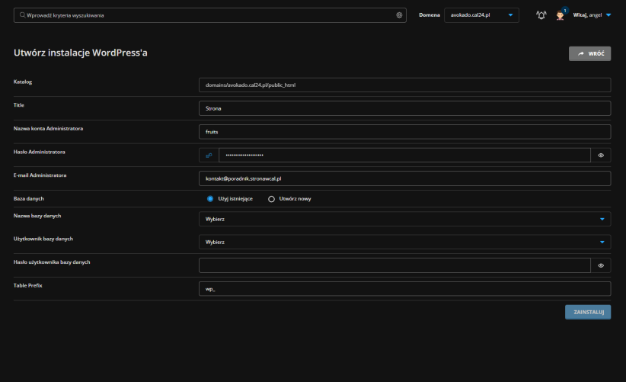This screenshot has width=626, height=382.
Task: Show administrator password with eye icon
Action: point(601,156)
